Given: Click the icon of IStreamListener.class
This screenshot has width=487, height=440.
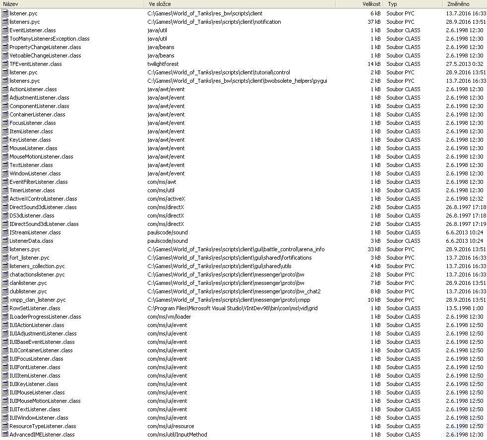Looking at the screenshot, I should [4, 232].
